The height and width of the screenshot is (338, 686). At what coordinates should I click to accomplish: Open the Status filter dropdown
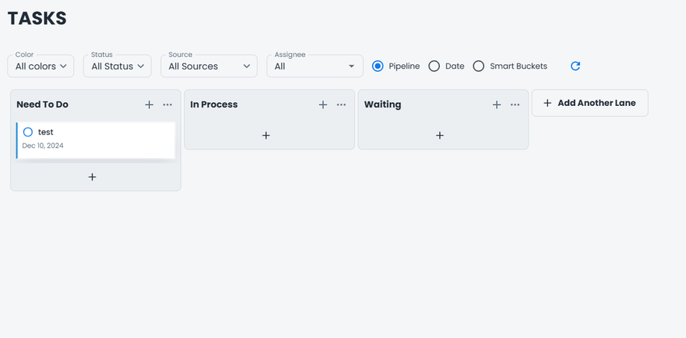point(118,66)
